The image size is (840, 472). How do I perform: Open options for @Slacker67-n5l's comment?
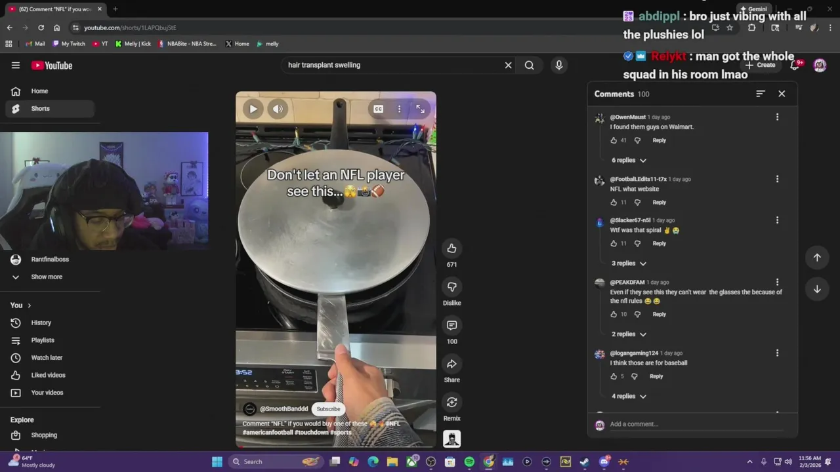click(777, 220)
